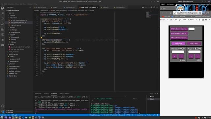Image resolution: width=211 pixels, height=119 pixels.
Task: Click Player 2's life points input field
Action: click(x=178, y=52)
